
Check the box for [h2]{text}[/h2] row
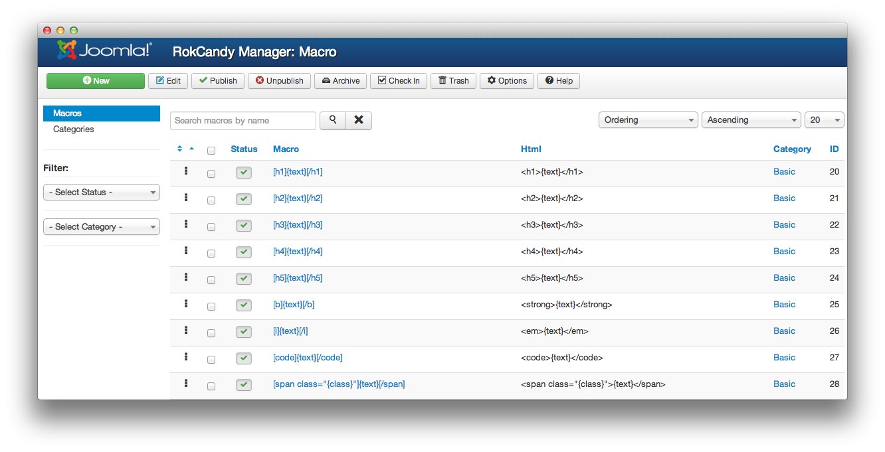[211, 200]
